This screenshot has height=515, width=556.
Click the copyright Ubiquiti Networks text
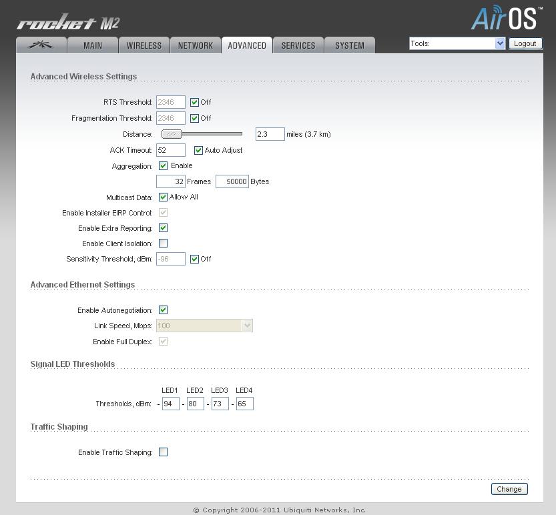pyautogui.click(x=280, y=510)
